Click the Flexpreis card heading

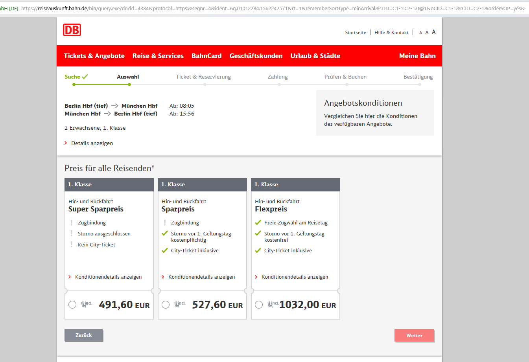[271, 209]
